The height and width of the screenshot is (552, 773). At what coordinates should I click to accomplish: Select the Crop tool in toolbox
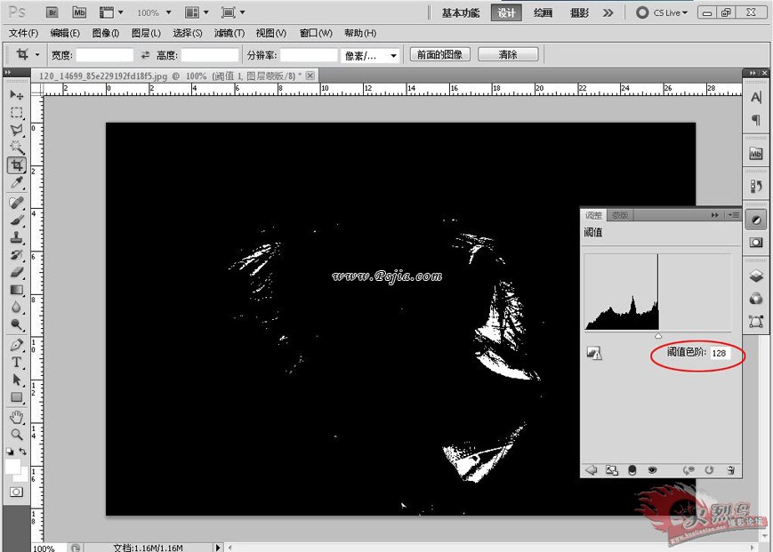click(x=16, y=165)
